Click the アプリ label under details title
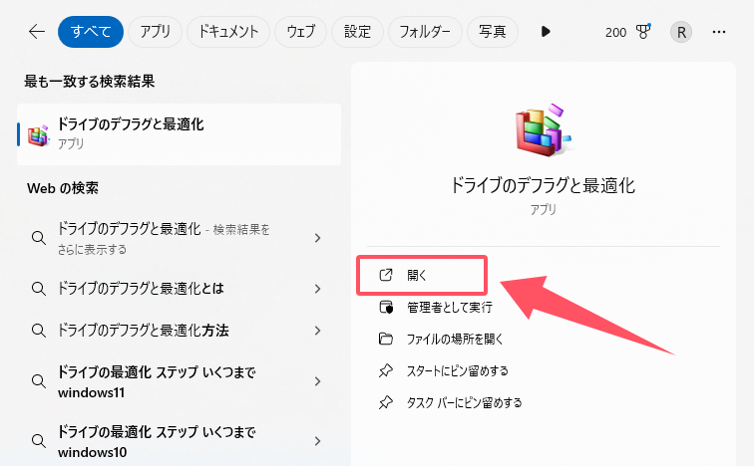This screenshot has width=754, height=466. (x=543, y=209)
